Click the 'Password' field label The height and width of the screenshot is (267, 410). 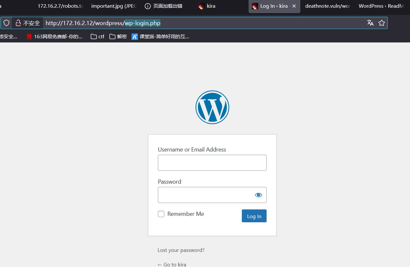tap(169, 182)
